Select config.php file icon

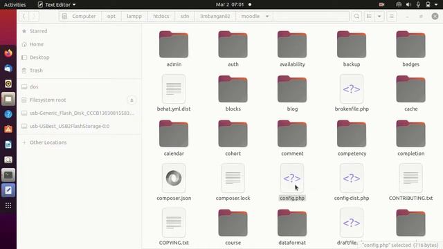(292, 178)
